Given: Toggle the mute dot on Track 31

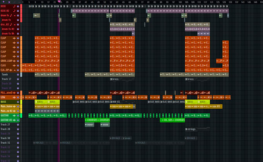Looking at the screenshot, I should [18, 143].
